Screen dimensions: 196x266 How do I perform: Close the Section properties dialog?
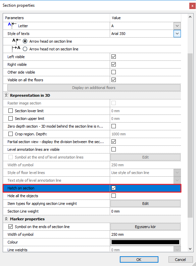pos(192,6)
